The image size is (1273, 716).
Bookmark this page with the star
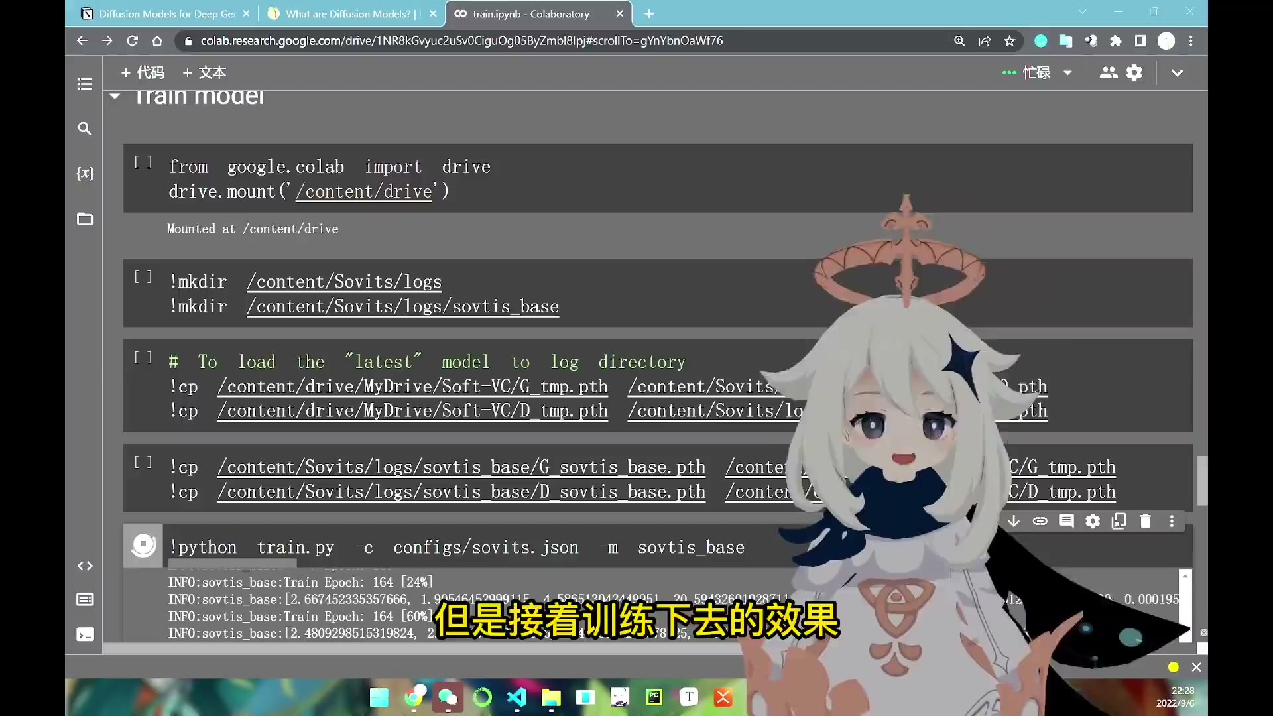pyautogui.click(x=1010, y=41)
